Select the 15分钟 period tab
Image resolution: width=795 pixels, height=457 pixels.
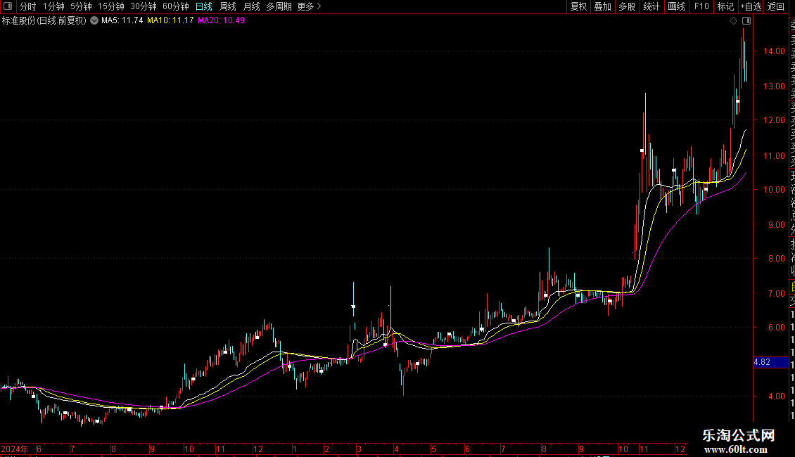pyautogui.click(x=111, y=6)
